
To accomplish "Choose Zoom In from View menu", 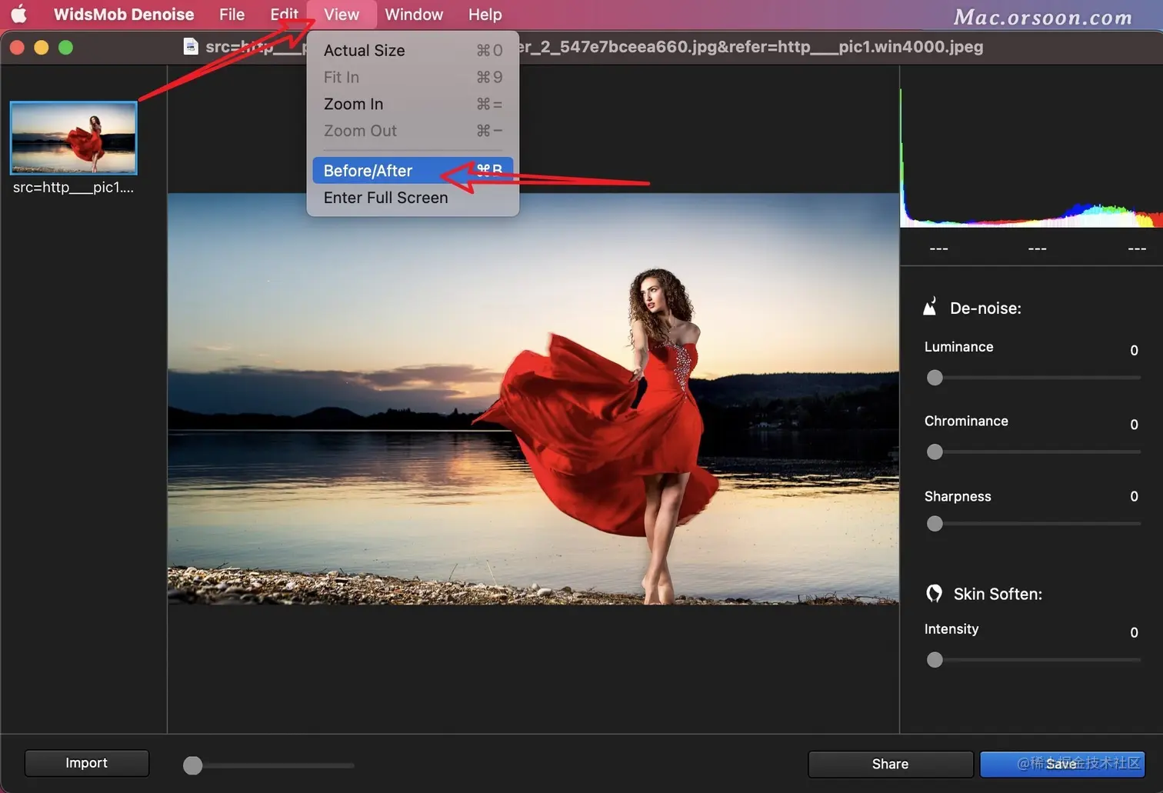I will (413, 104).
